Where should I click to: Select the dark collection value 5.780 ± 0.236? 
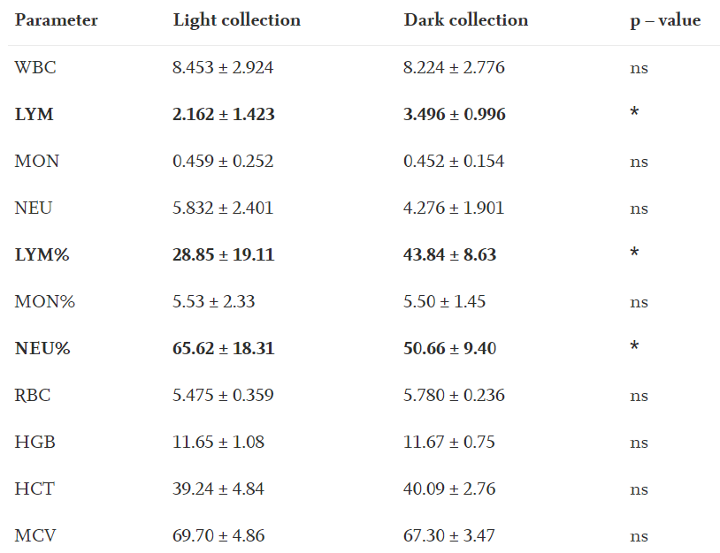[454, 395]
